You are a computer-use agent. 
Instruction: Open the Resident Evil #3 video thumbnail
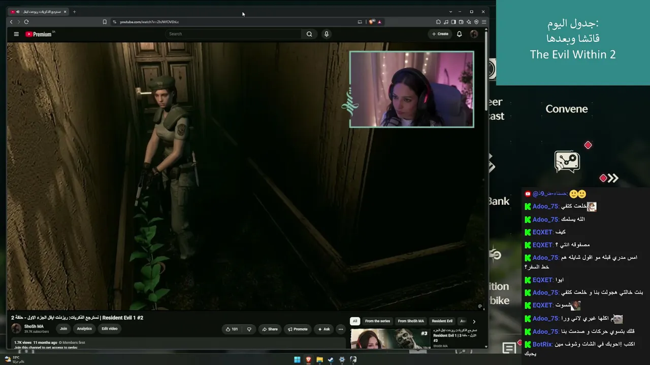click(390, 339)
